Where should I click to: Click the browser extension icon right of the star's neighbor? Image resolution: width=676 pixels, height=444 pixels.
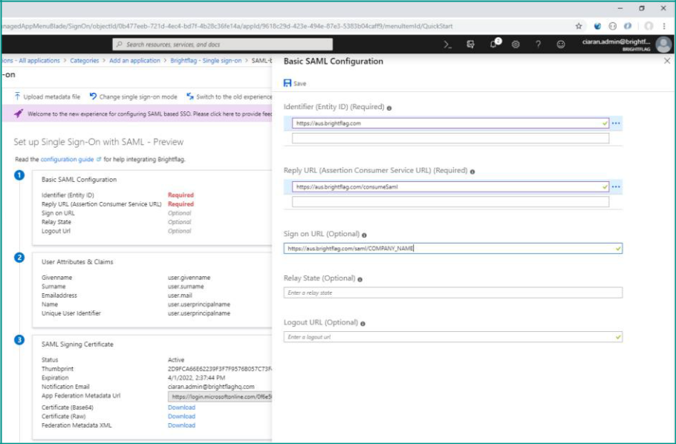click(x=612, y=26)
